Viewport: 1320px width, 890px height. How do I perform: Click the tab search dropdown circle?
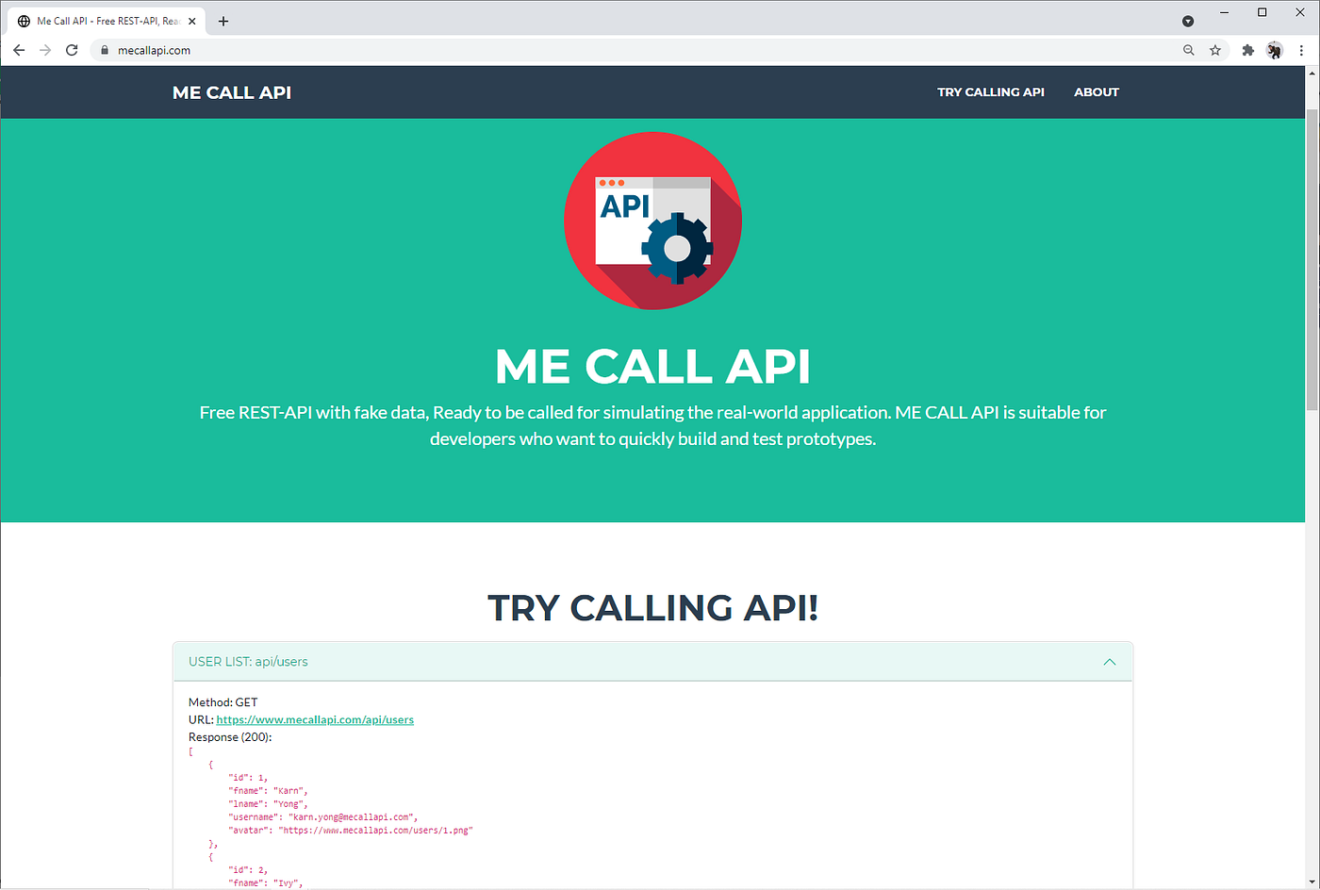click(x=1188, y=21)
